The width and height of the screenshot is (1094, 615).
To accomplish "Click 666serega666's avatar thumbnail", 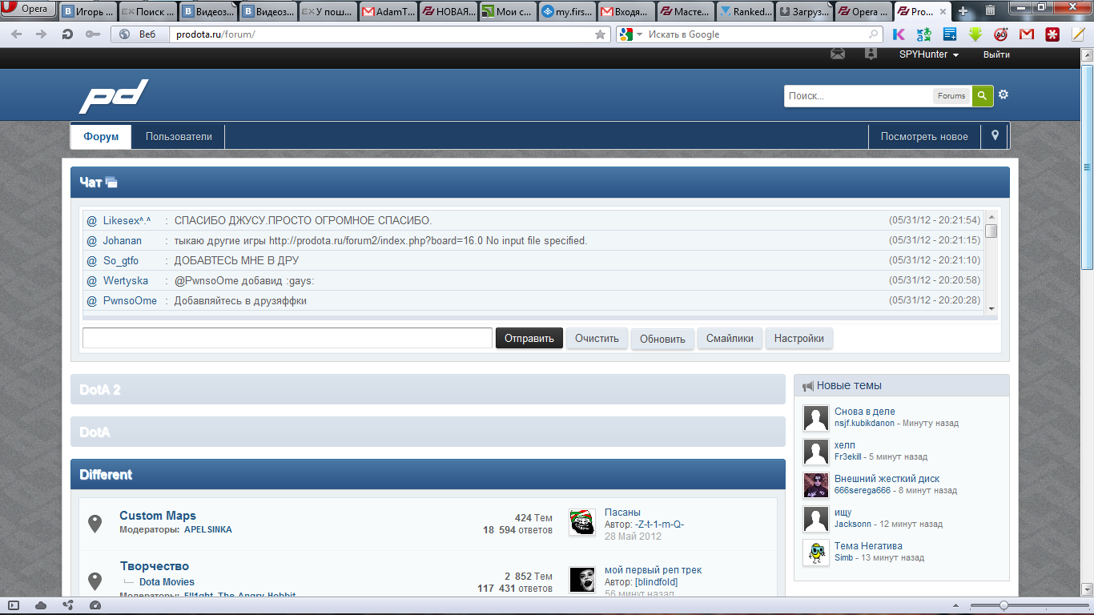I will (x=816, y=485).
